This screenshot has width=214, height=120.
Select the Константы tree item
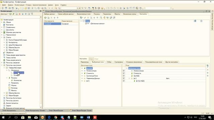click(10, 25)
